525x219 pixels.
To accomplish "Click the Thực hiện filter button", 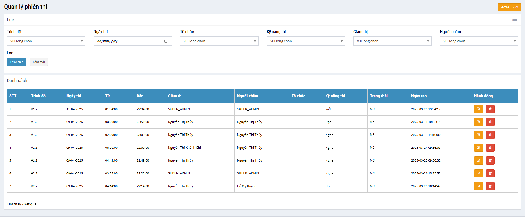I will 16,62.
